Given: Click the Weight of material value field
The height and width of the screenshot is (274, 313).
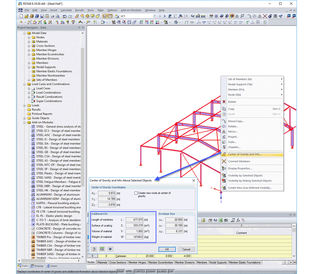Looking at the screenshot, I should tap(135, 237).
